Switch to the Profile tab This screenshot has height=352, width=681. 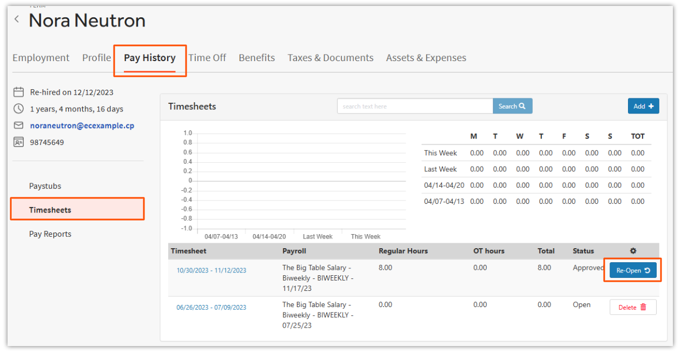pos(96,58)
